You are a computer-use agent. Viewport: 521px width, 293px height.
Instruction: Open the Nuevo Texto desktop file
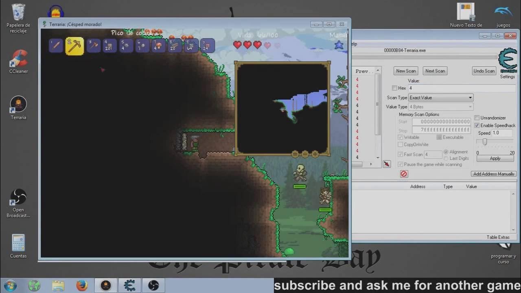pos(466,15)
